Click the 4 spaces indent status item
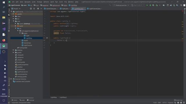The image size is (186, 104). (170, 103)
